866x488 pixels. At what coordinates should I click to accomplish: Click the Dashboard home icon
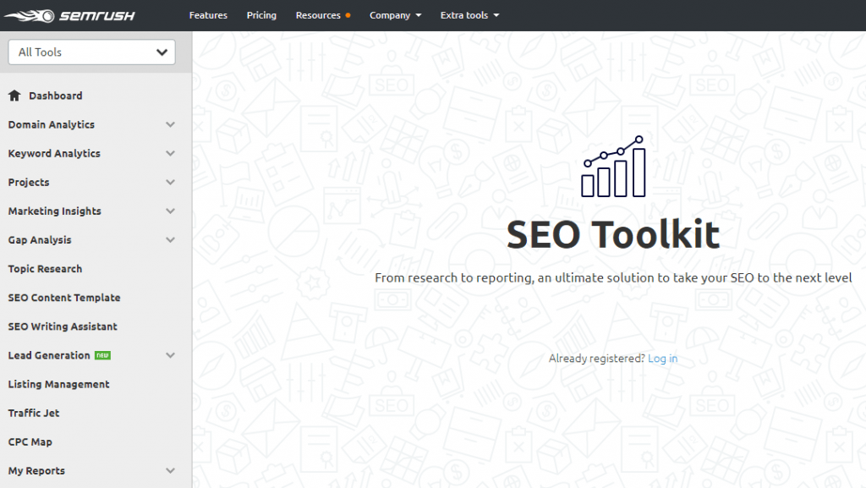pos(14,96)
